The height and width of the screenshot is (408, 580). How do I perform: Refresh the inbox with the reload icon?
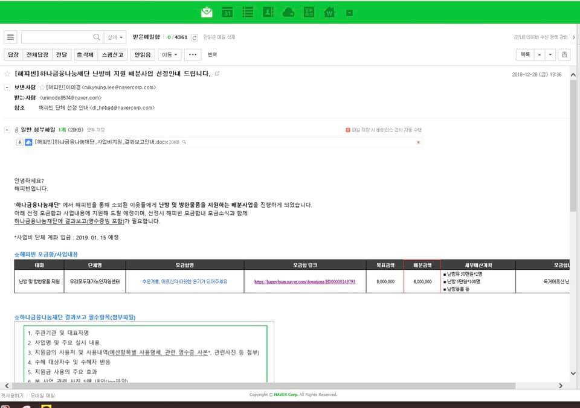(195, 37)
